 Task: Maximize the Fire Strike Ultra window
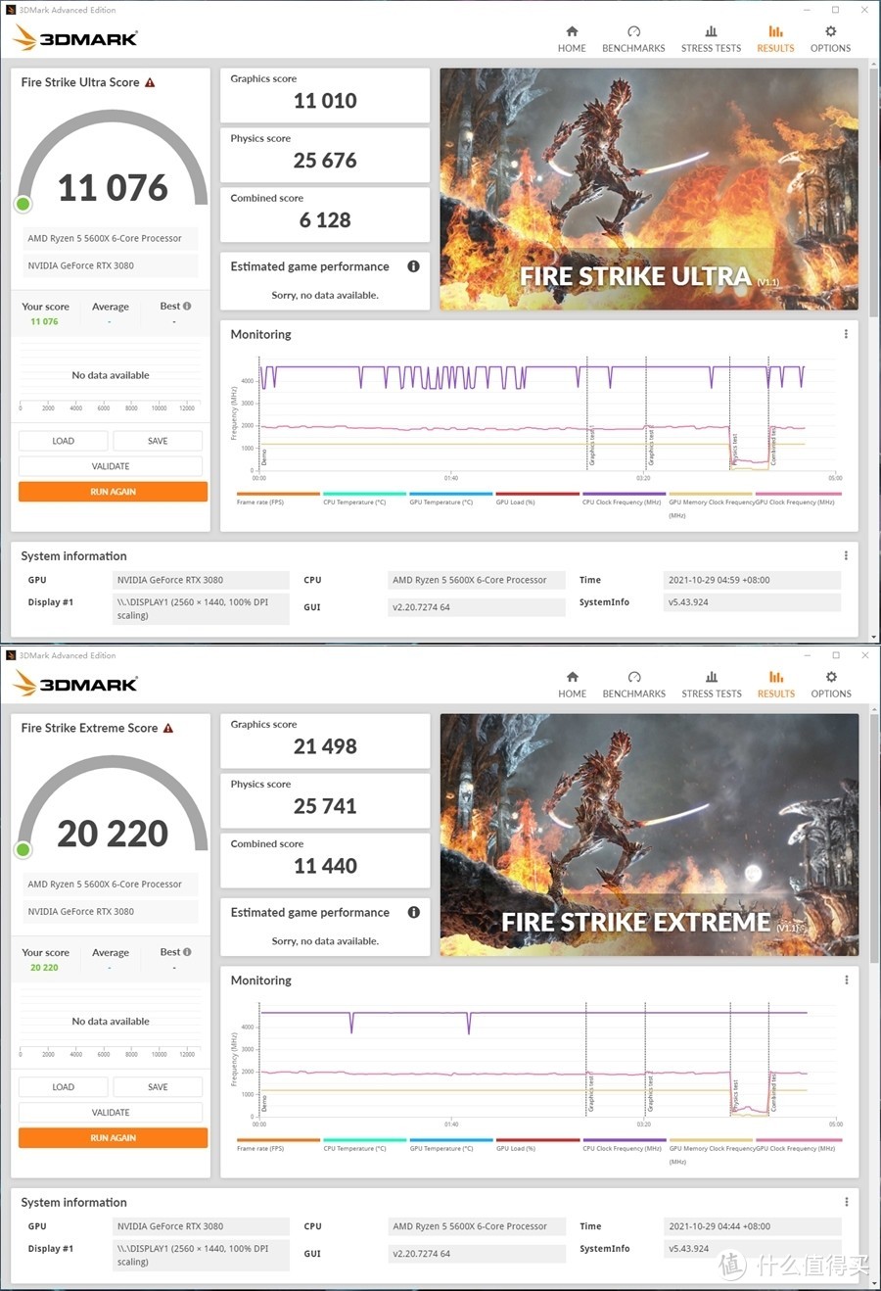835,10
